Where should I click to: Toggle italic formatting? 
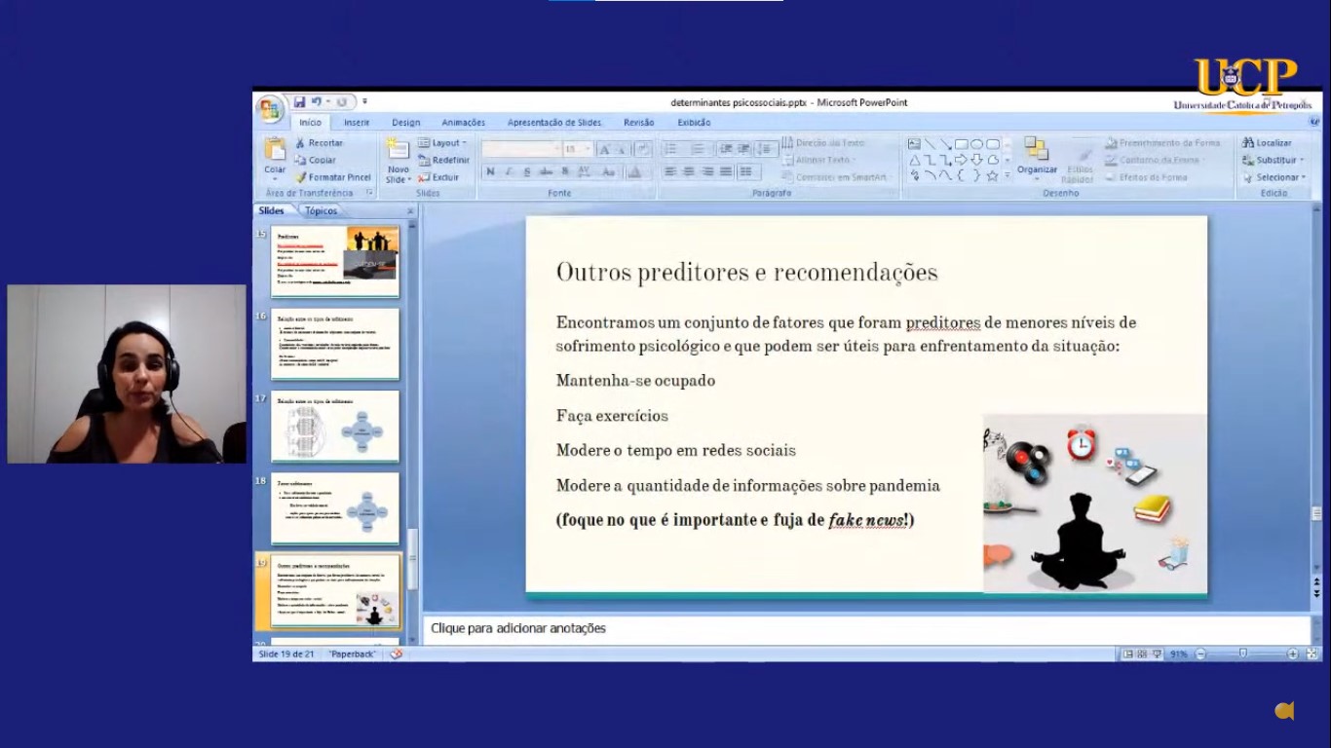(509, 172)
